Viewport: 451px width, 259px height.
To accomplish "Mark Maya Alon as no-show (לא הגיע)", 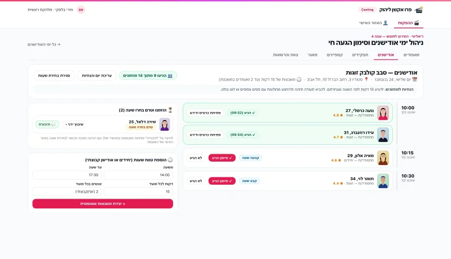I will click(x=196, y=158).
